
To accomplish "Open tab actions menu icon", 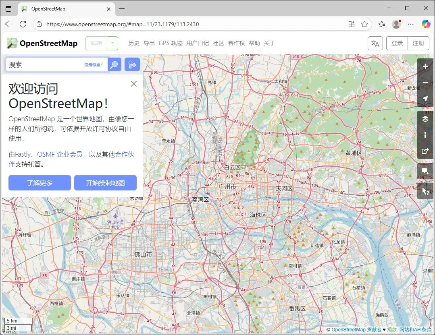I will (x=8, y=9).
